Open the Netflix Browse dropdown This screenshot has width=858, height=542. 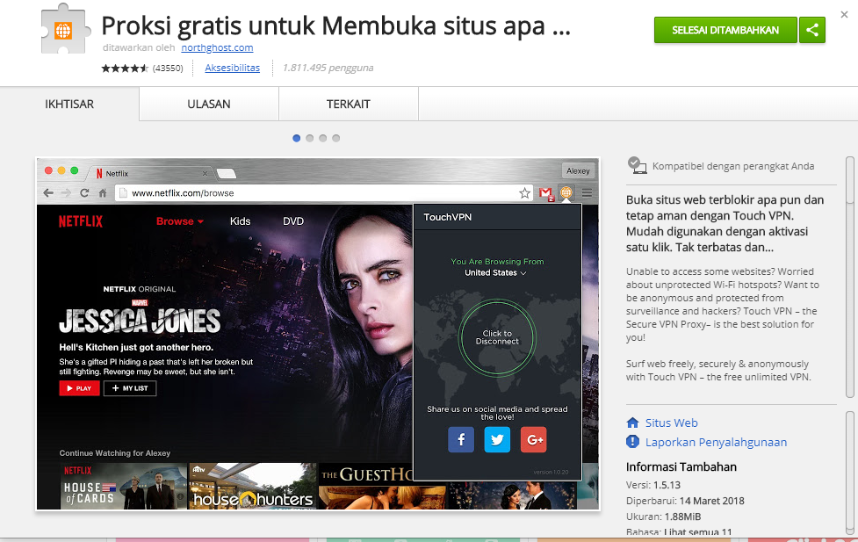[x=180, y=221]
